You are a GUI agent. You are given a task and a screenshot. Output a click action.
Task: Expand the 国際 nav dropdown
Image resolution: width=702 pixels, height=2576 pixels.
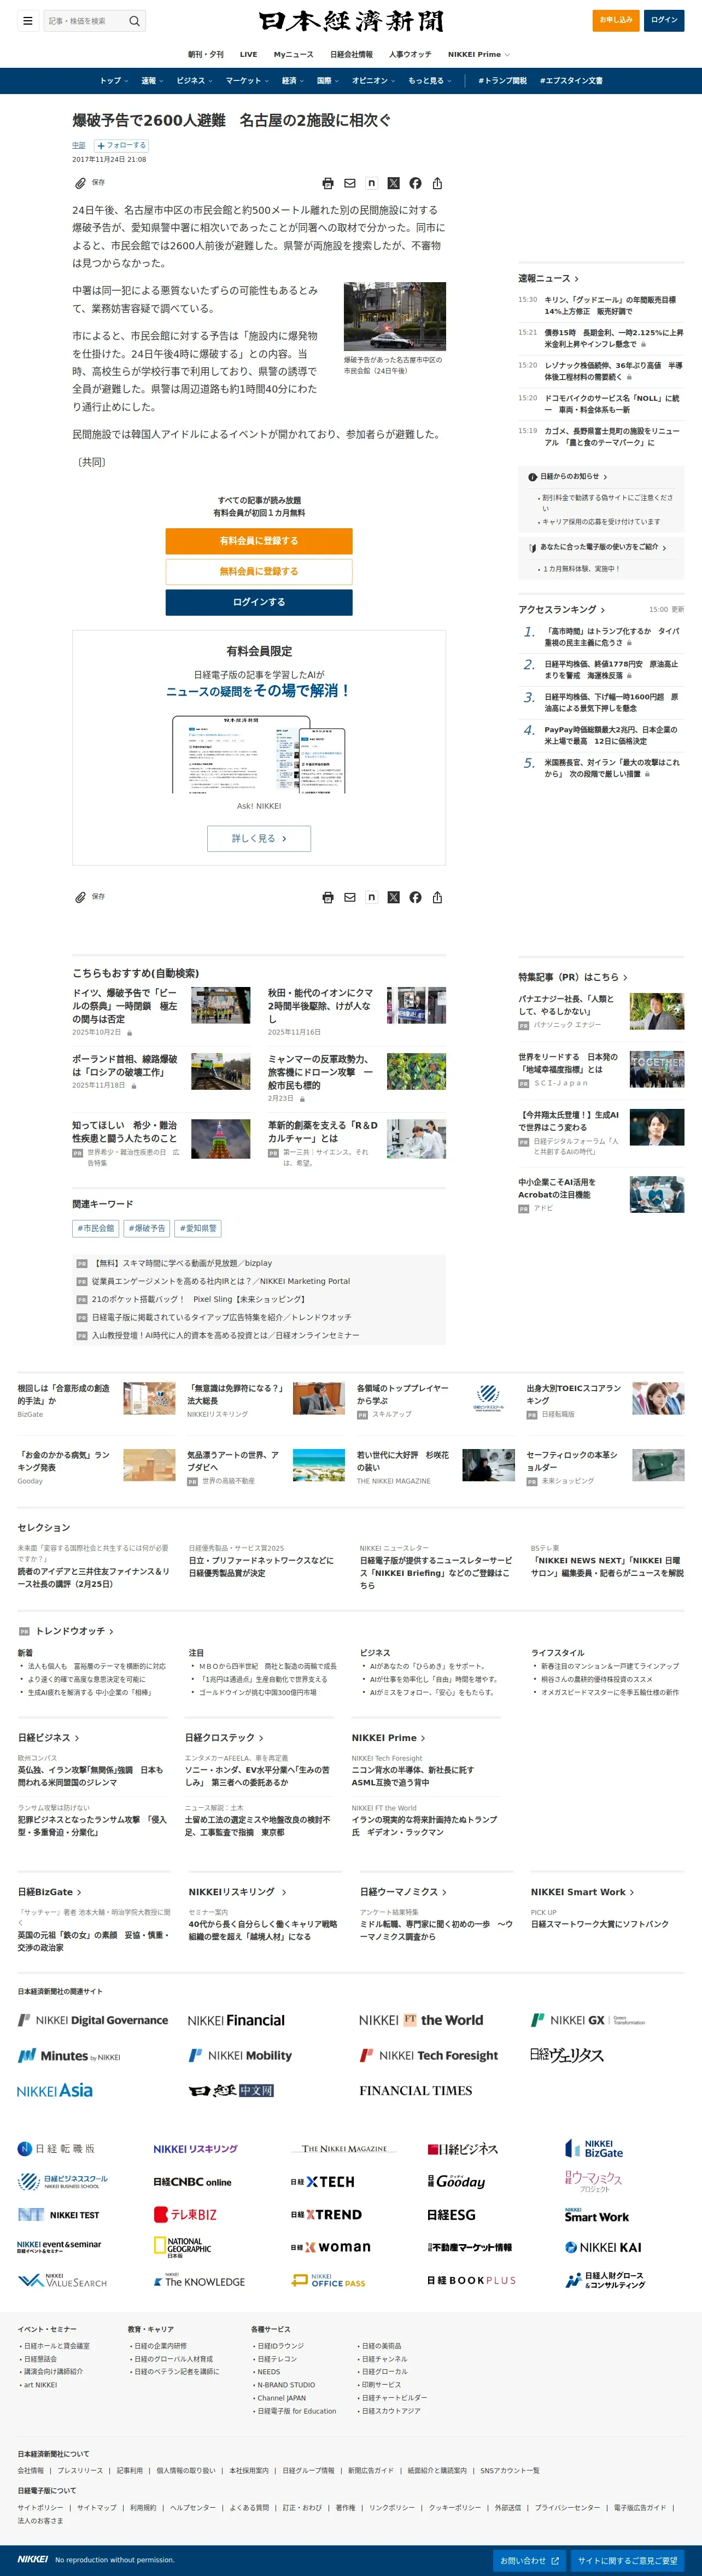pyautogui.click(x=328, y=81)
